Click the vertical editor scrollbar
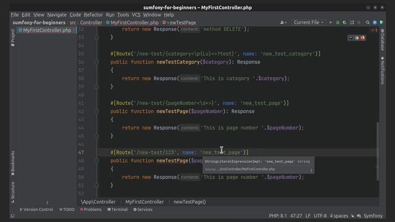This screenshot has height=222, width=395. point(378,151)
